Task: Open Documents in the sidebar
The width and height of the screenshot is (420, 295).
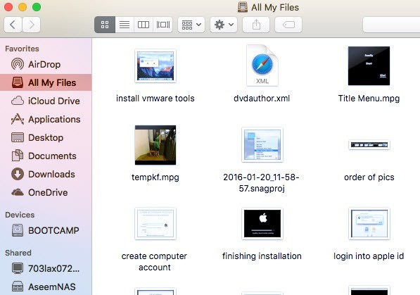Action: (46, 156)
